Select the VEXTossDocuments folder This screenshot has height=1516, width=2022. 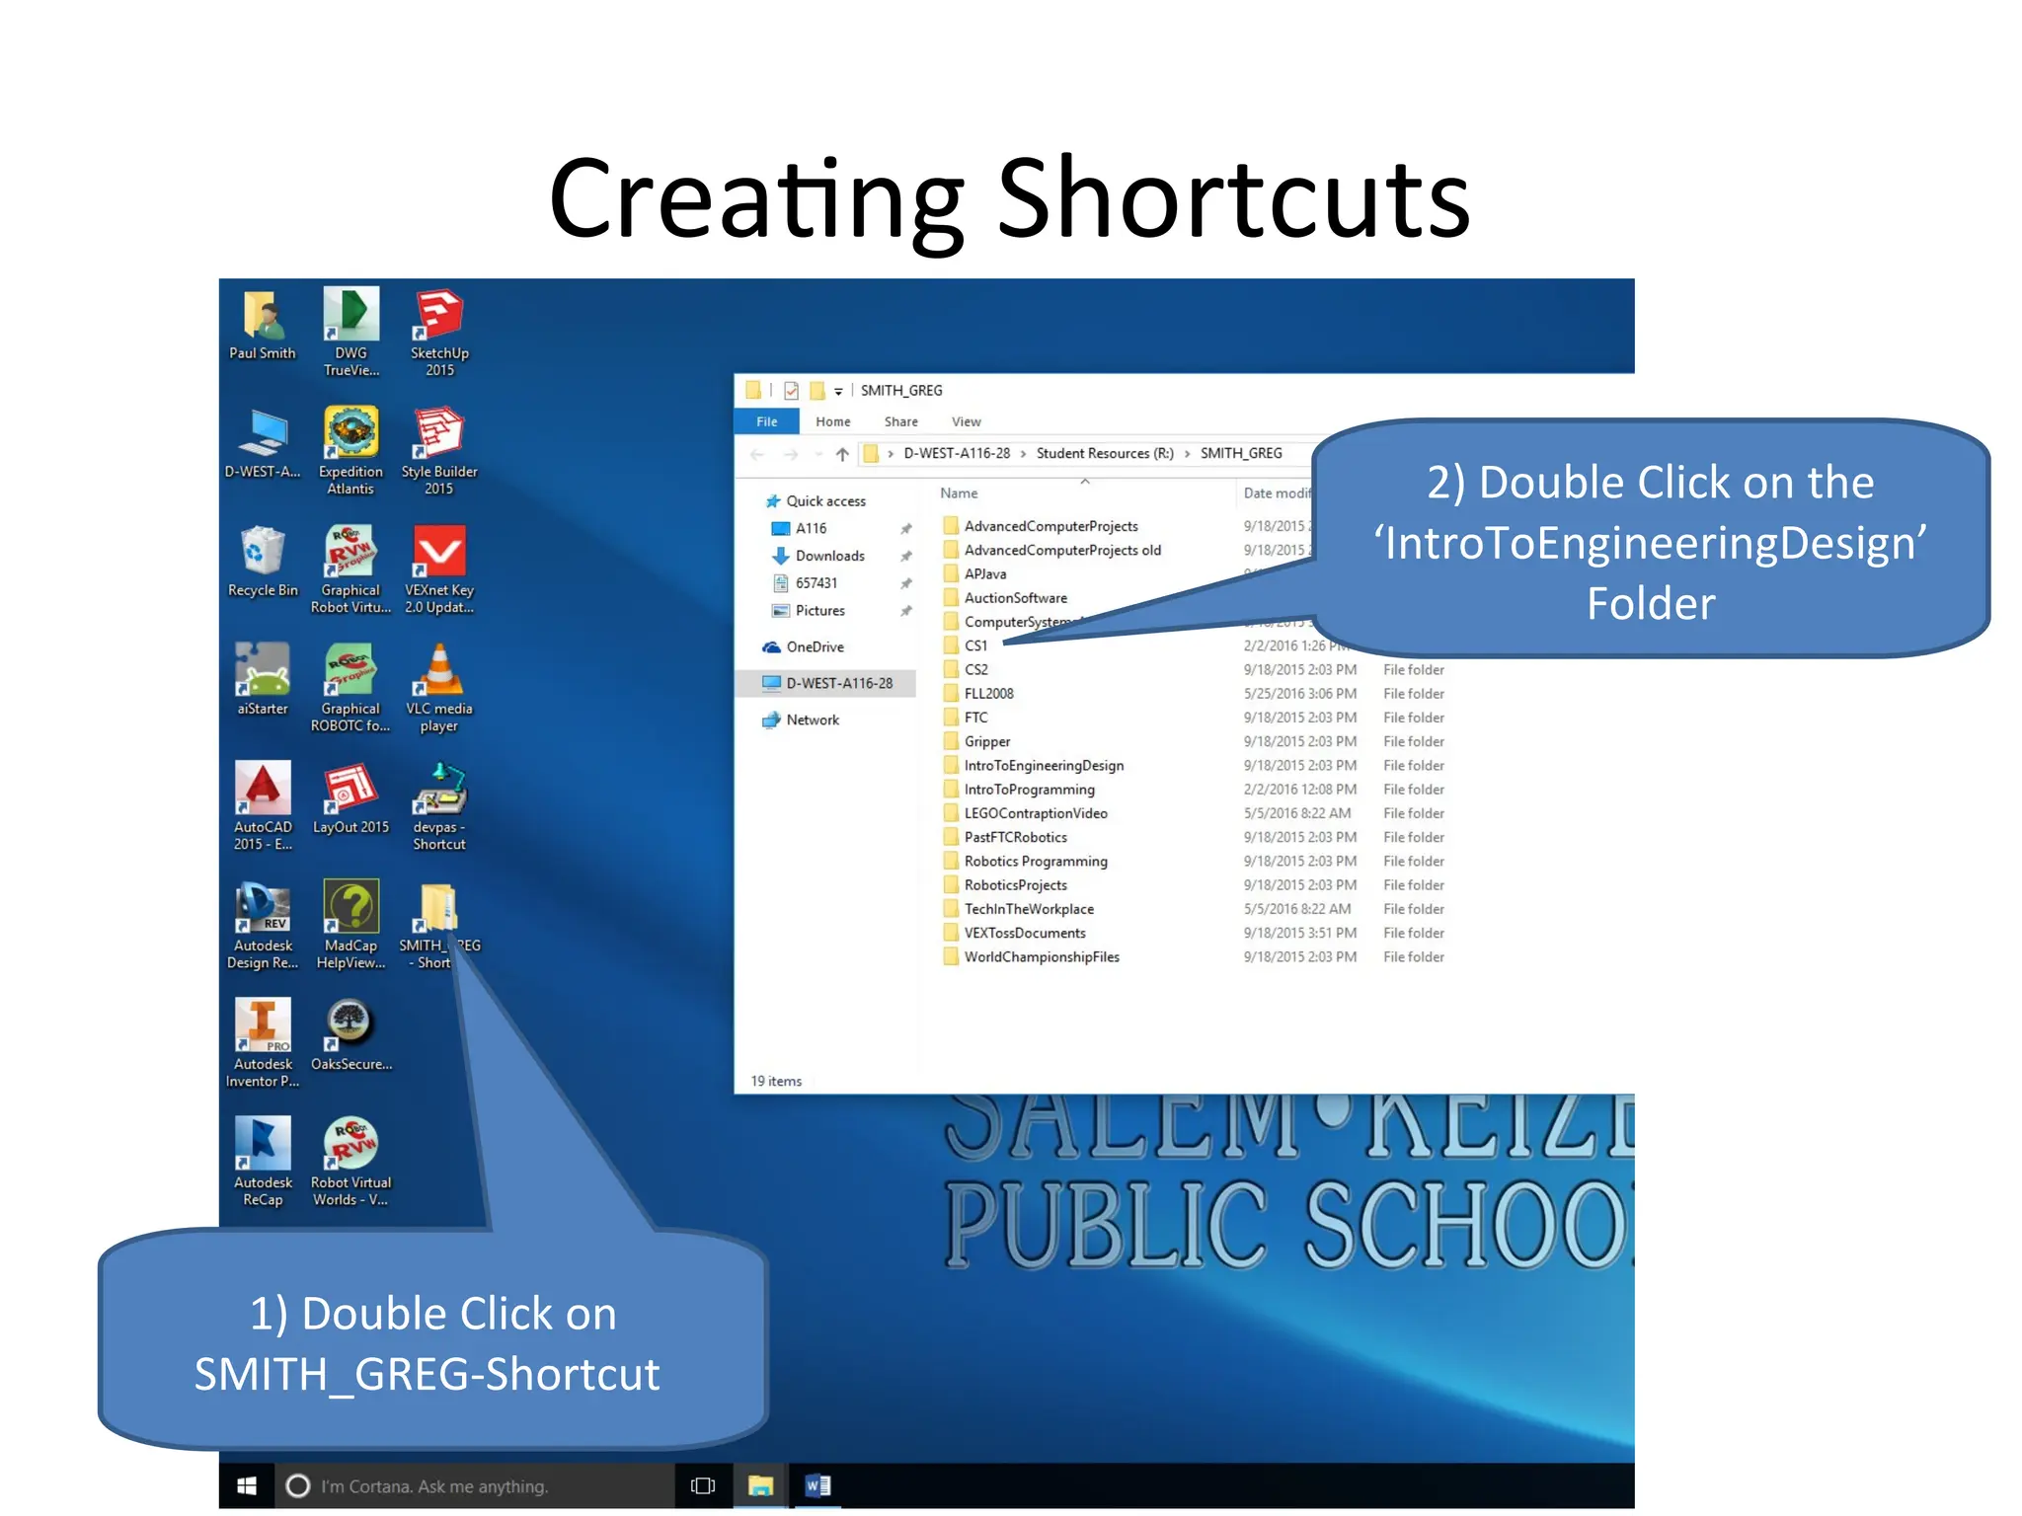coord(1015,933)
